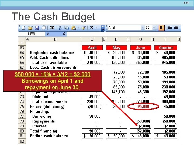Toggle Bold formatting button
Image resolution: width=194 pixels, height=146 pixels.
click(x=161, y=28)
